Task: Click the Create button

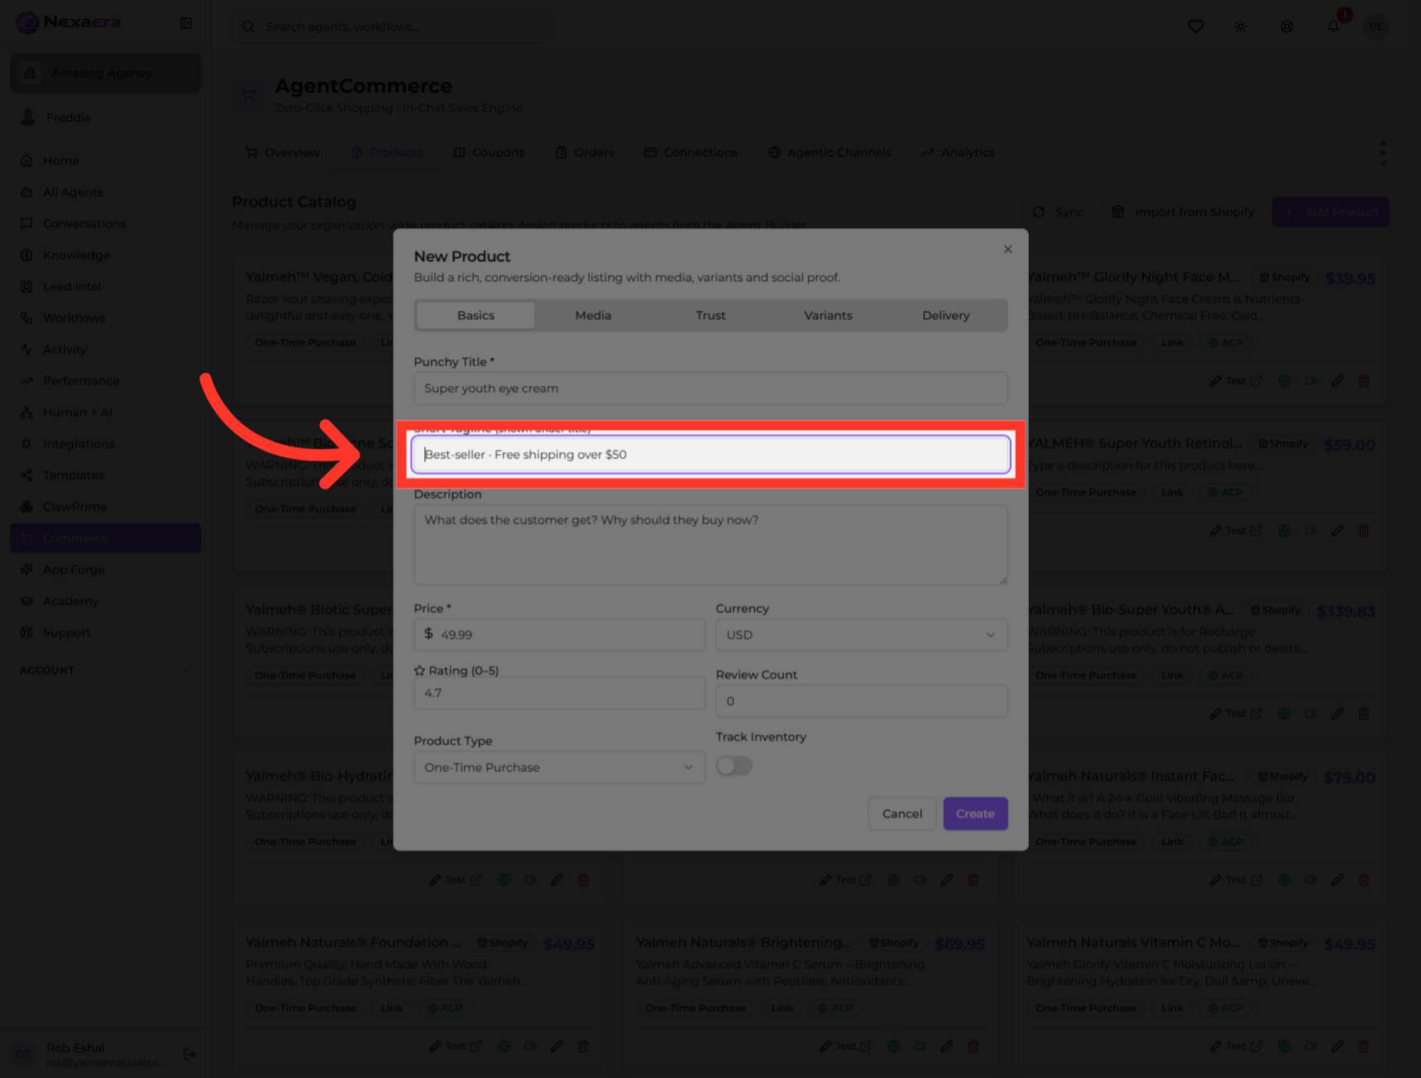Action: 975,813
